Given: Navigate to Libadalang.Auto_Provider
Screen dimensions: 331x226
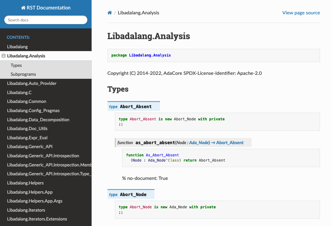Looking at the screenshot, I should coord(32,83).
